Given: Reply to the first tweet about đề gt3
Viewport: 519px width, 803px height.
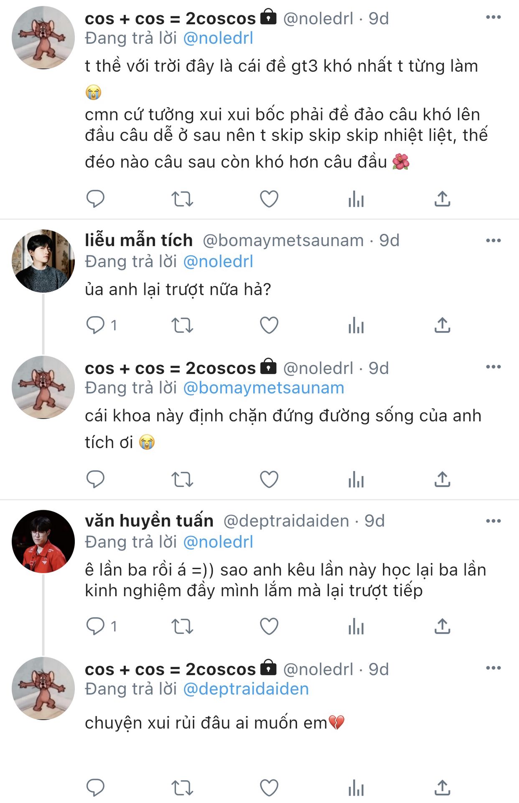Looking at the screenshot, I should [x=95, y=199].
